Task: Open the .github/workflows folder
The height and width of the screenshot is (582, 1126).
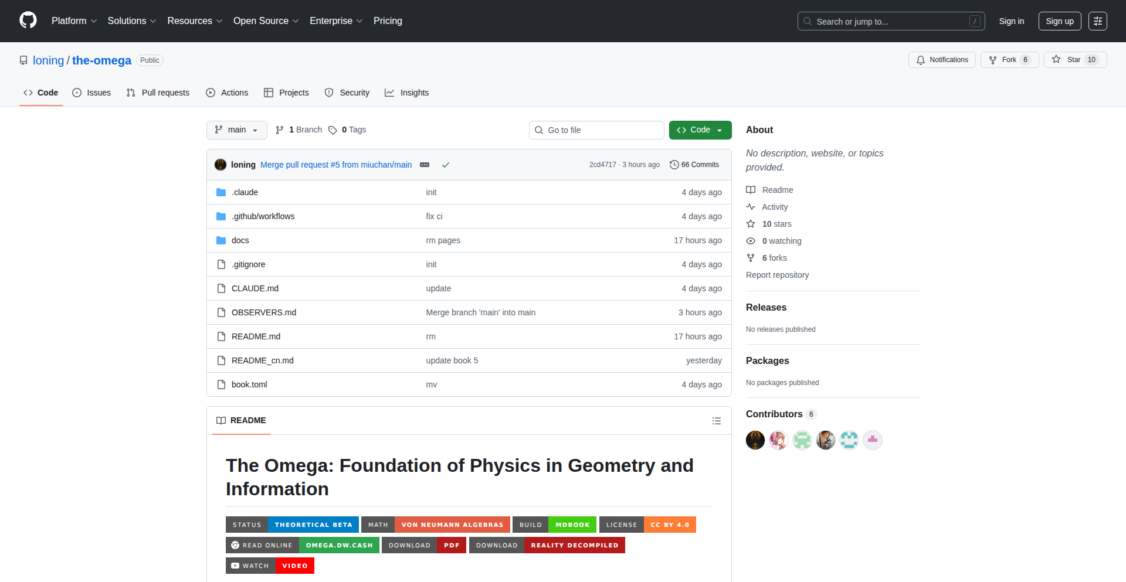Action: point(263,216)
